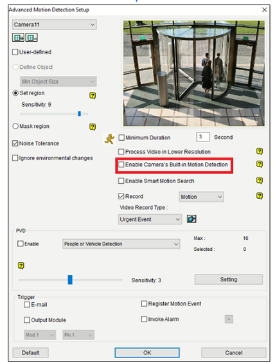Click the icon next to Urgent Event dropdown
The width and height of the screenshot is (275, 362).
tap(191, 219)
